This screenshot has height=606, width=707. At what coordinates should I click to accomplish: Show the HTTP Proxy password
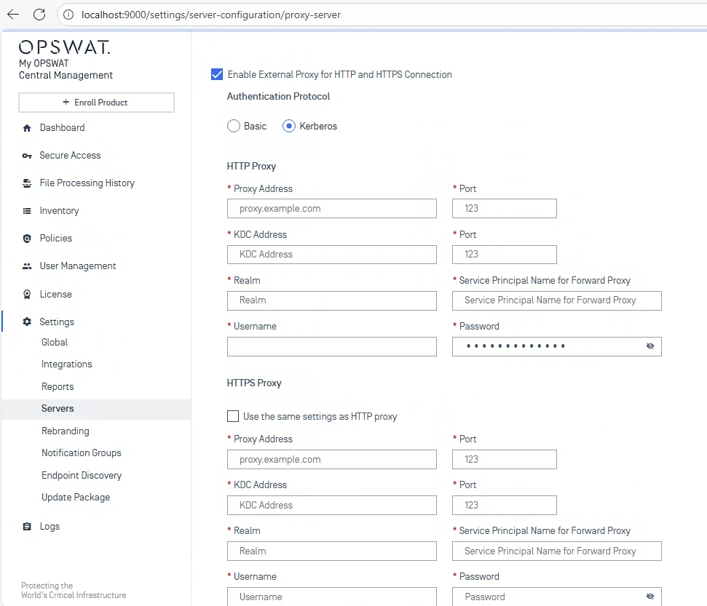tap(650, 346)
